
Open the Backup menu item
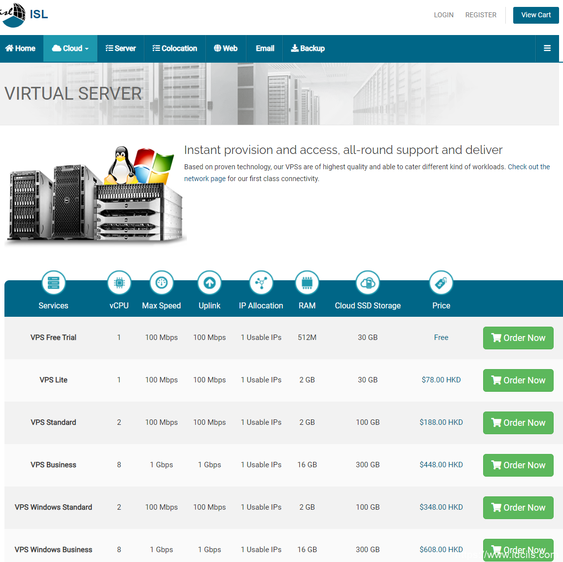[x=308, y=48]
